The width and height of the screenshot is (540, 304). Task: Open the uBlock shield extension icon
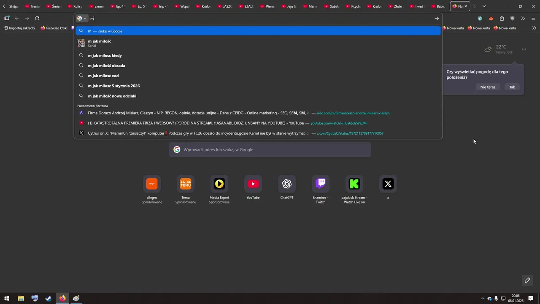(512, 18)
